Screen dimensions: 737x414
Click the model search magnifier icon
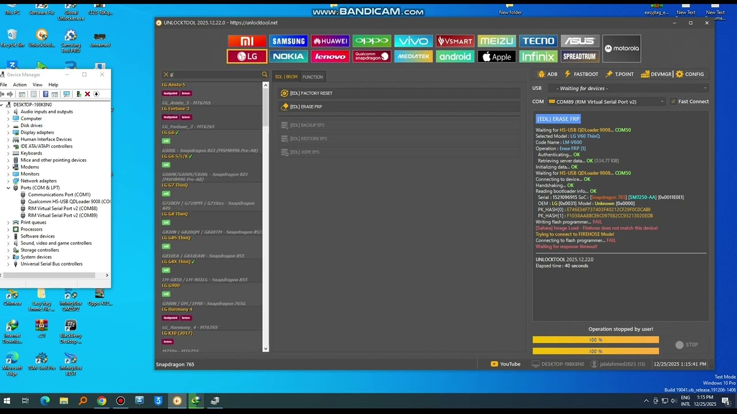(265, 75)
